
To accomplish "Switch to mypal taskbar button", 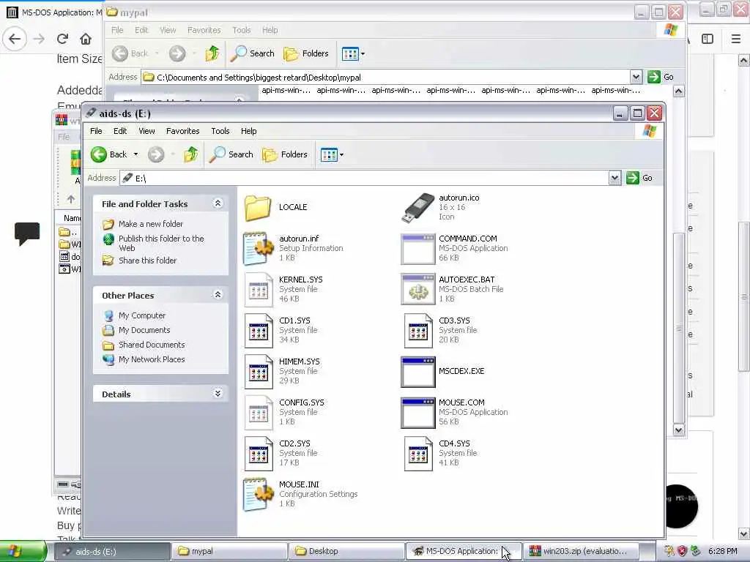I will (229, 551).
